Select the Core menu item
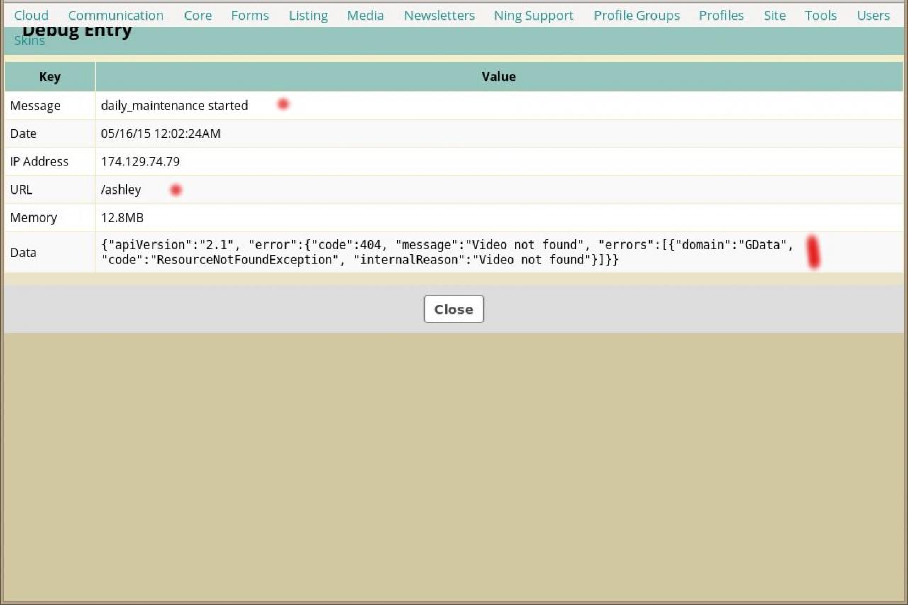This screenshot has width=908, height=605. pyautogui.click(x=197, y=16)
